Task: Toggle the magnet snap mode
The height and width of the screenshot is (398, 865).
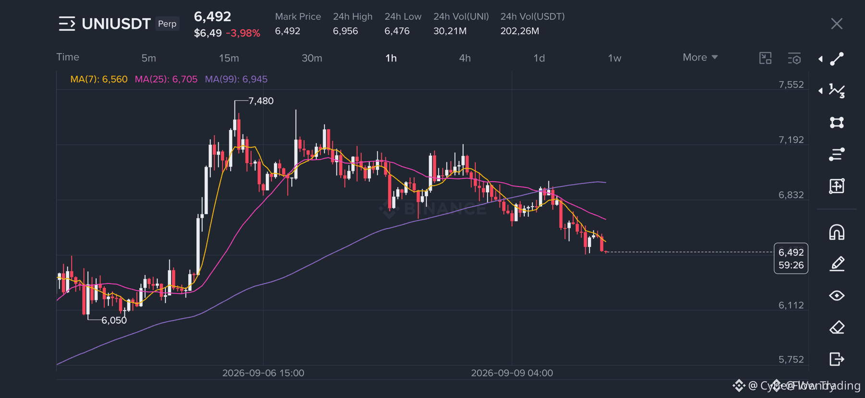Action: click(x=837, y=232)
